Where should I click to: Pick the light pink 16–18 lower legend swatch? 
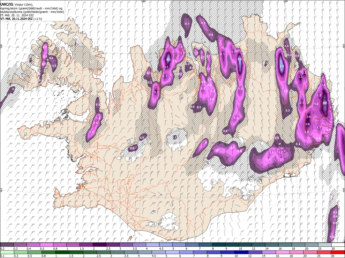click(x=283, y=252)
